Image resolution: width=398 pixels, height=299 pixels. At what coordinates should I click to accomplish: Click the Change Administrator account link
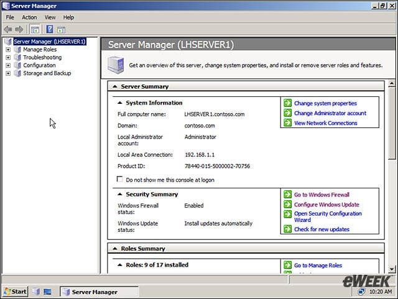click(330, 113)
